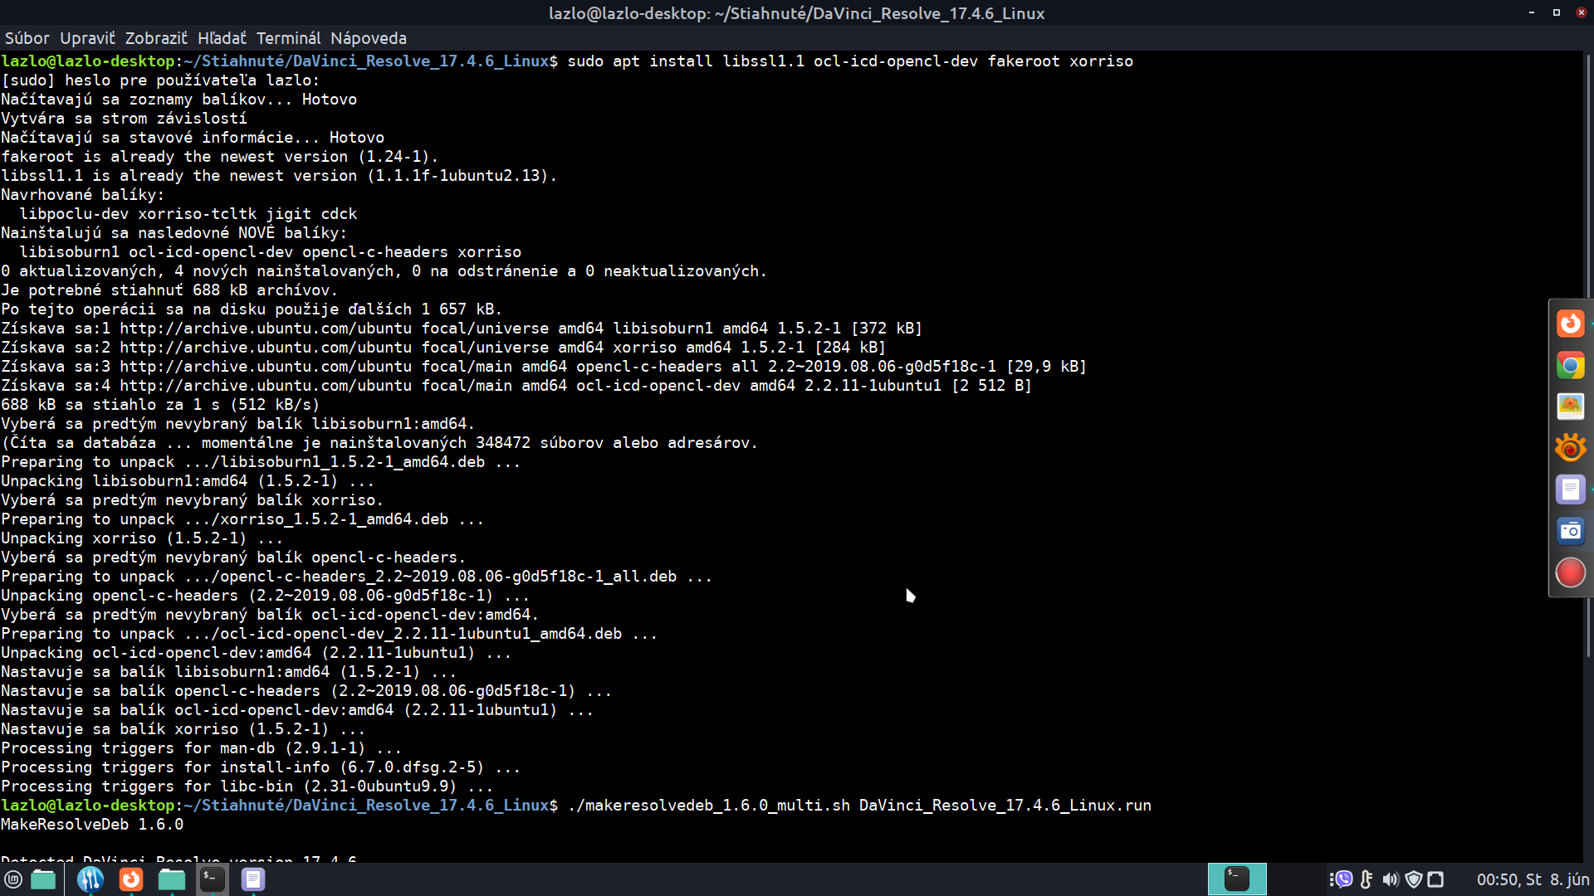Open the volume control in tray
Screen dimensions: 1594x896
[x=1391, y=879]
